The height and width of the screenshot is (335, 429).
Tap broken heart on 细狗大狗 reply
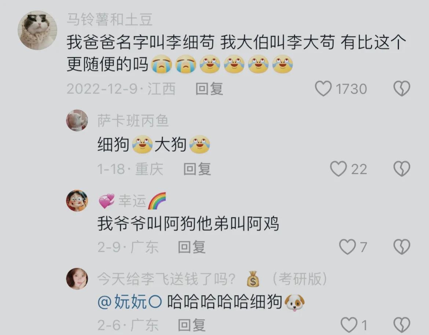(x=401, y=169)
